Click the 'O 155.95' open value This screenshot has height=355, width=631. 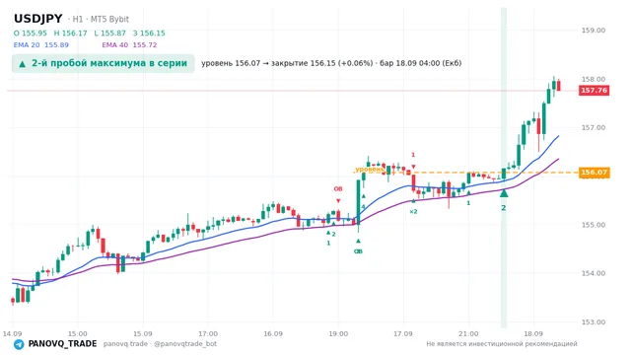[x=31, y=33]
